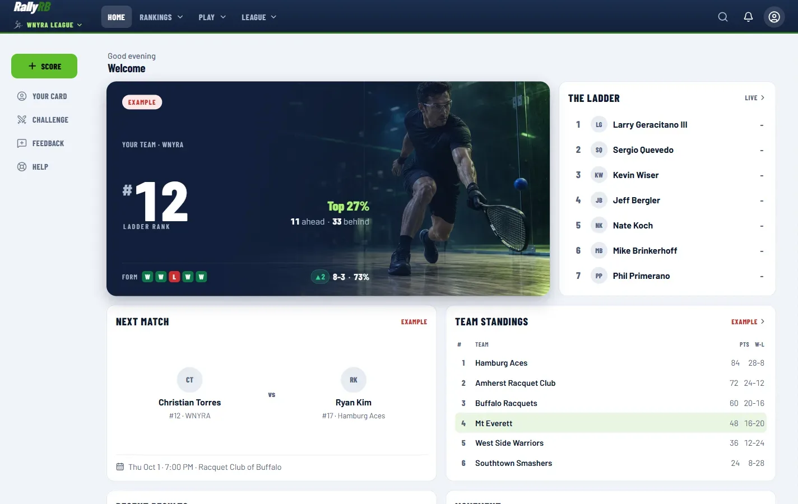Click the red L form badge

point(174,277)
